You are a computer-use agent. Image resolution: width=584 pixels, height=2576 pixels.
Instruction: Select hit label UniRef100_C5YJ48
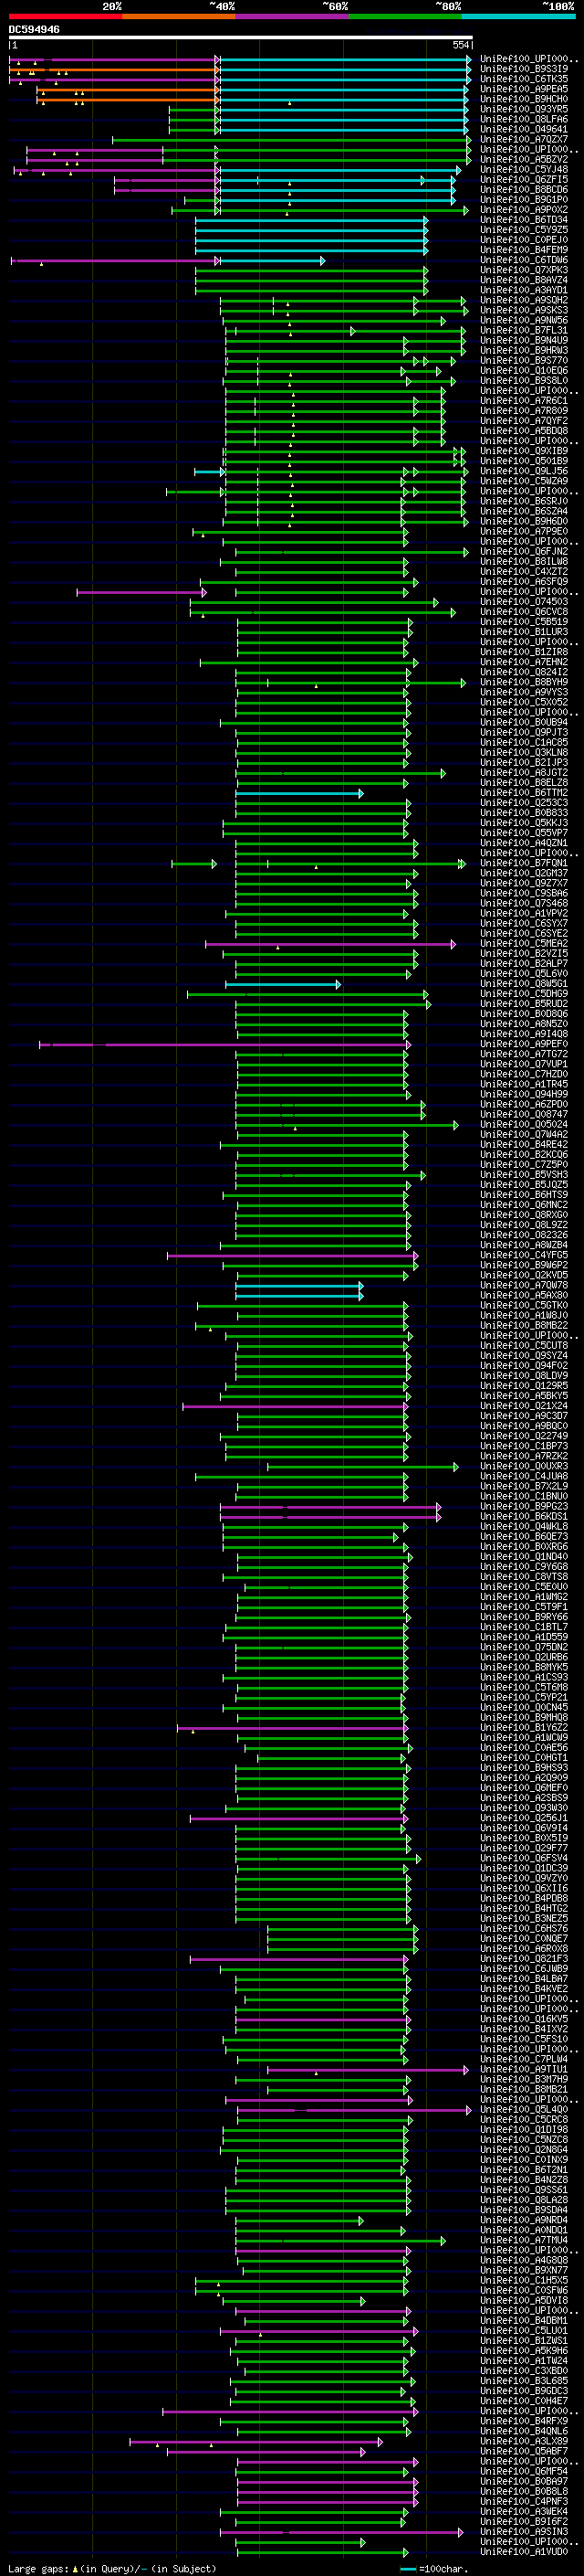coord(524,169)
